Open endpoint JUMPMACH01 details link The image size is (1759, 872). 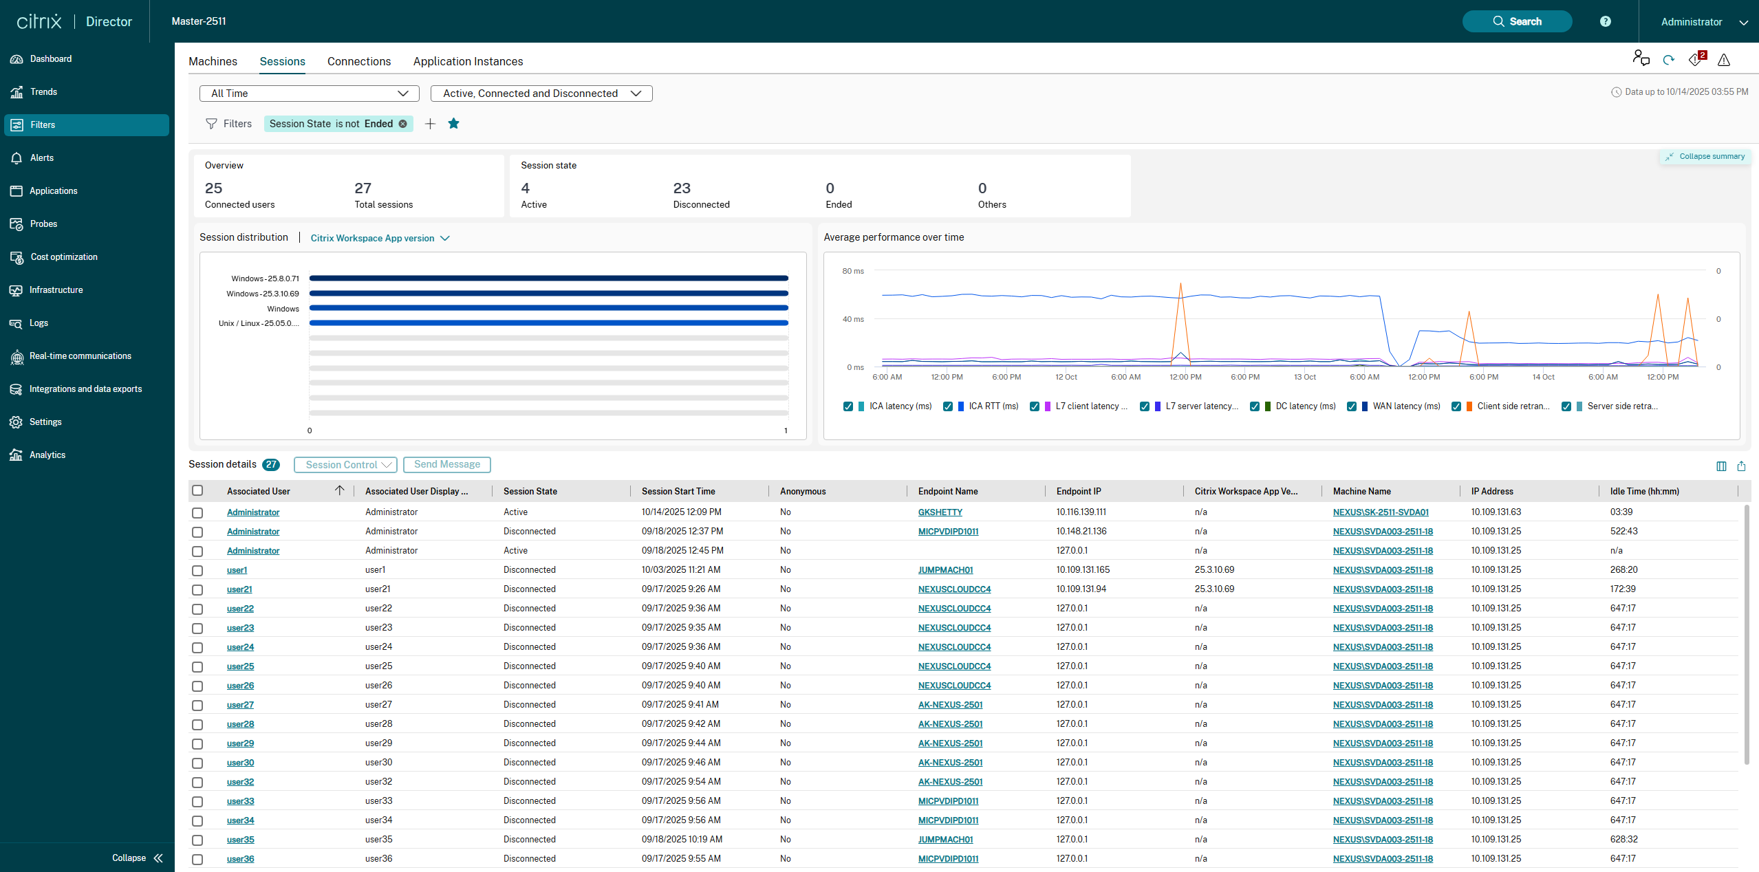[x=945, y=569]
